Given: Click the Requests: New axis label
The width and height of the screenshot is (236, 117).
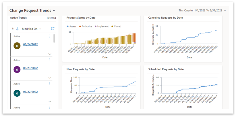Looking at the screenshot, I should (x=71, y=85).
